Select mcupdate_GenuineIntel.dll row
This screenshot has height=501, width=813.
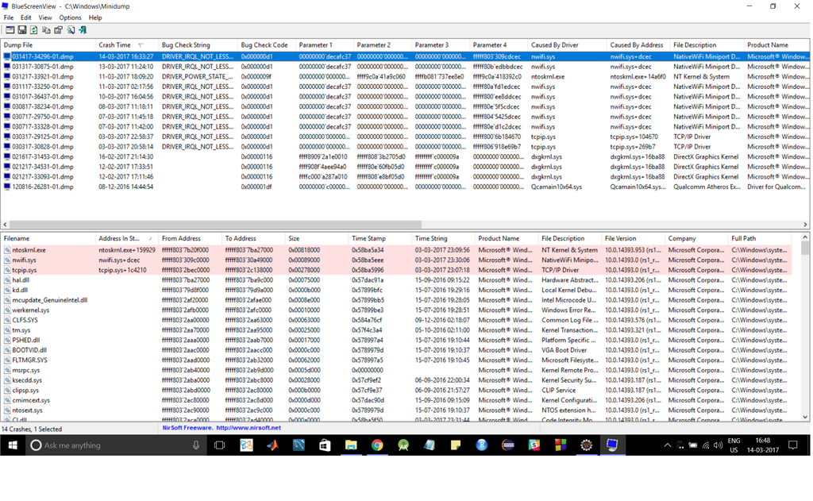pos(49,300)
